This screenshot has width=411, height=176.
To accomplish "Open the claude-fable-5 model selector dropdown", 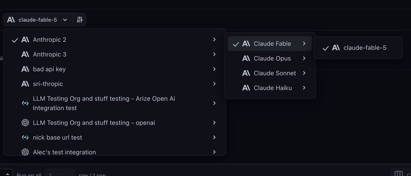I will (38, 20).
